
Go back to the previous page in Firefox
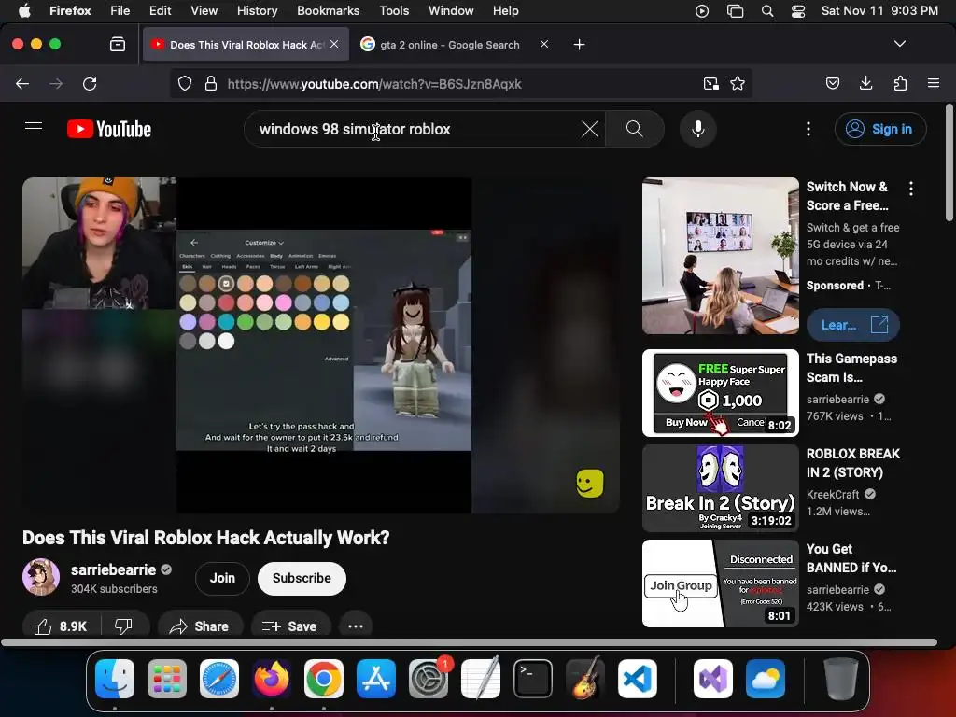coord(22,83)
